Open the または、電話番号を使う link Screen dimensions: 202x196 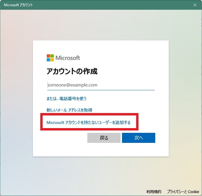(x=66, y=99)
